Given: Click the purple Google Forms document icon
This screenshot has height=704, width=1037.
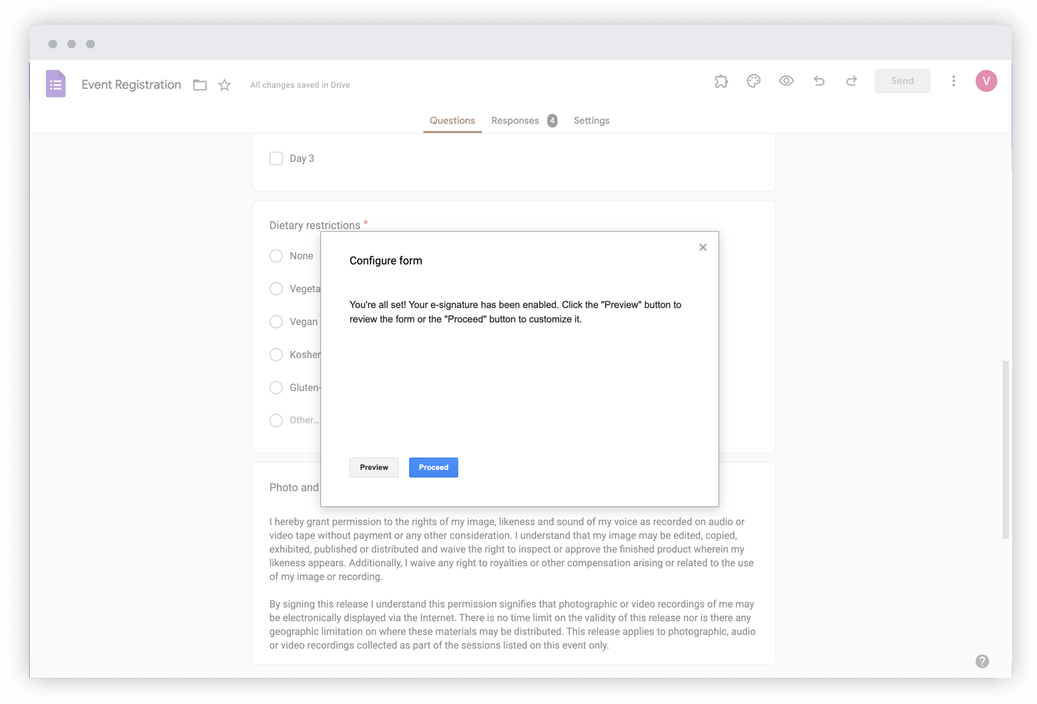Looking at the screenshot, I should [55, 83].
